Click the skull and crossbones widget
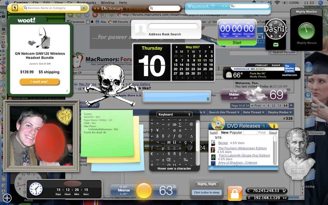 coord(111,86)
